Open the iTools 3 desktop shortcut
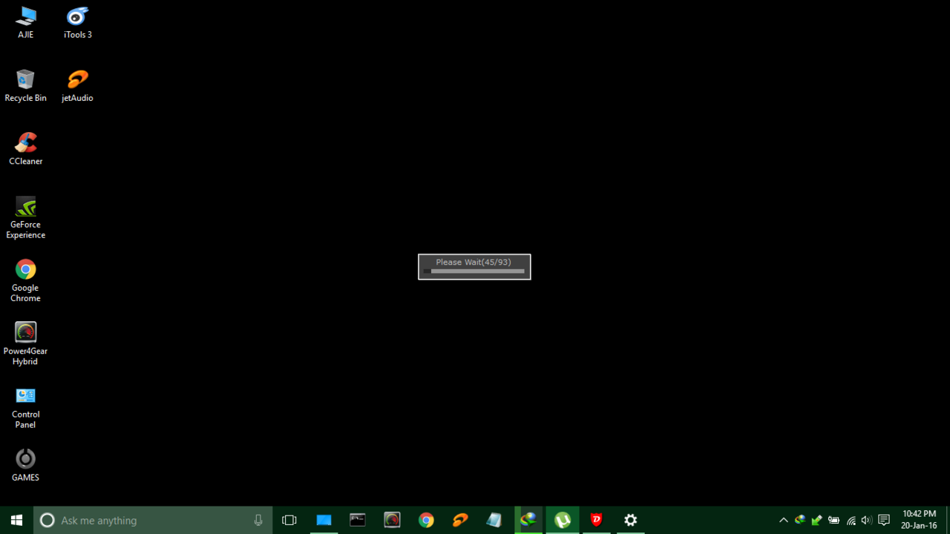The height and width of the screenshot is (534, 950). (x=78, y=23)
